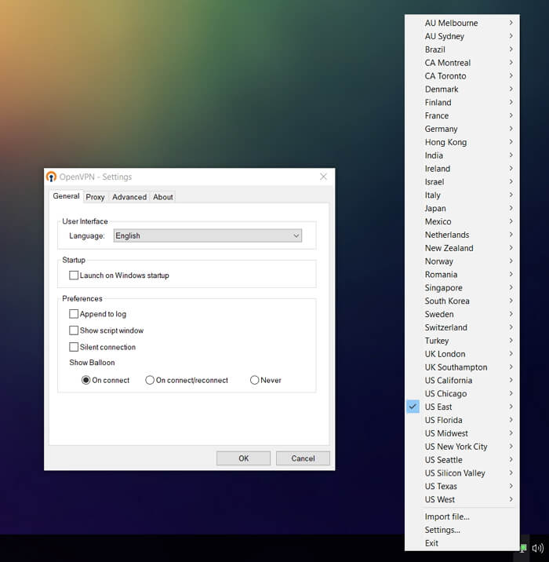Click the OK button
This screenshot has width=549, height=562.
[244, 458]
